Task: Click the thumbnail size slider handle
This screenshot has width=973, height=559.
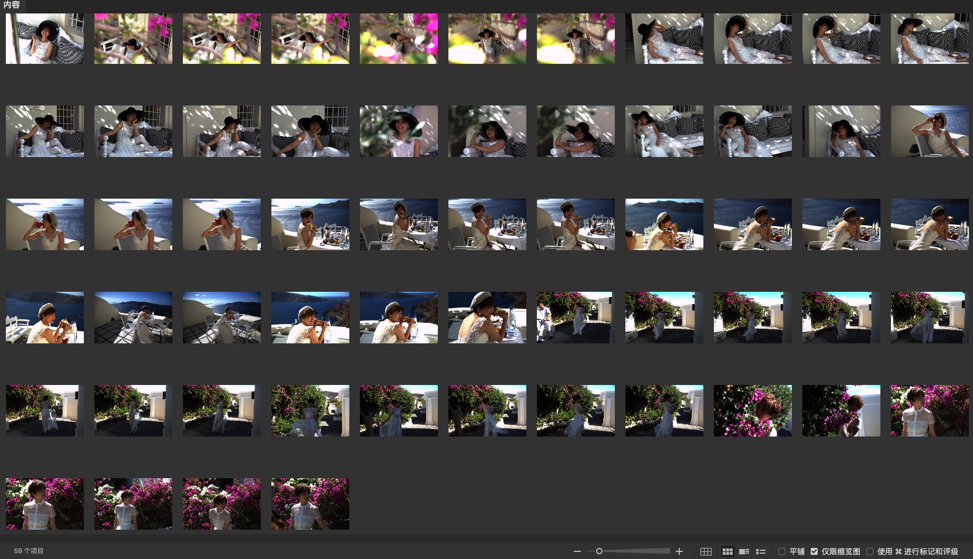Action: [599, 551]
